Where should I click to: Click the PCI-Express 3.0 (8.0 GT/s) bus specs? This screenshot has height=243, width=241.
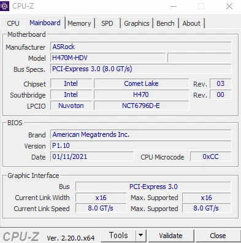pyautogui.click(x=141, y=69)
